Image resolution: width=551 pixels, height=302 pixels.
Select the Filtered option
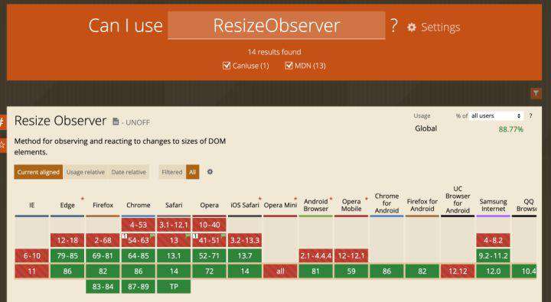[x=172, y=172]
